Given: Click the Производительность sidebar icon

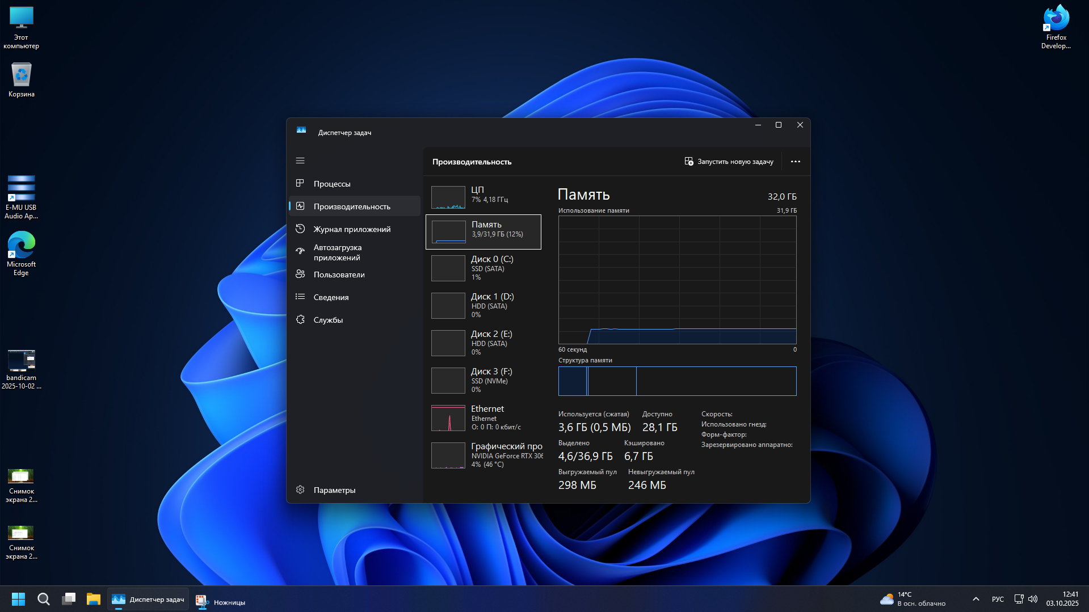Looking at the screenshot, I should tap(300, 206).
